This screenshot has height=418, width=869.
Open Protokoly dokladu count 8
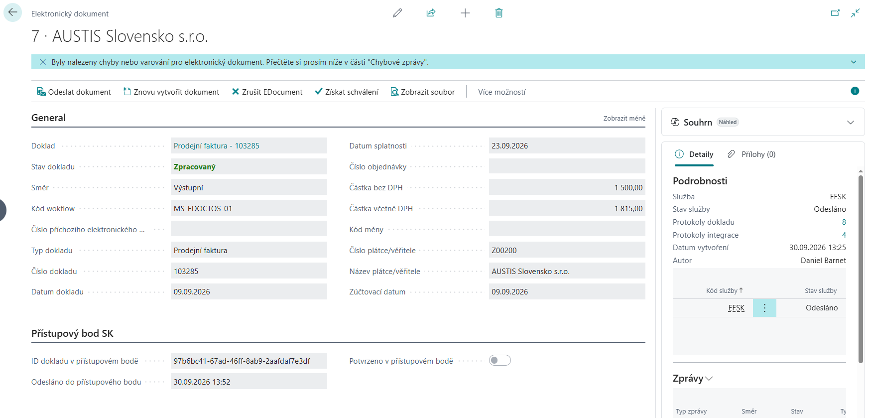tap(844, 222)
